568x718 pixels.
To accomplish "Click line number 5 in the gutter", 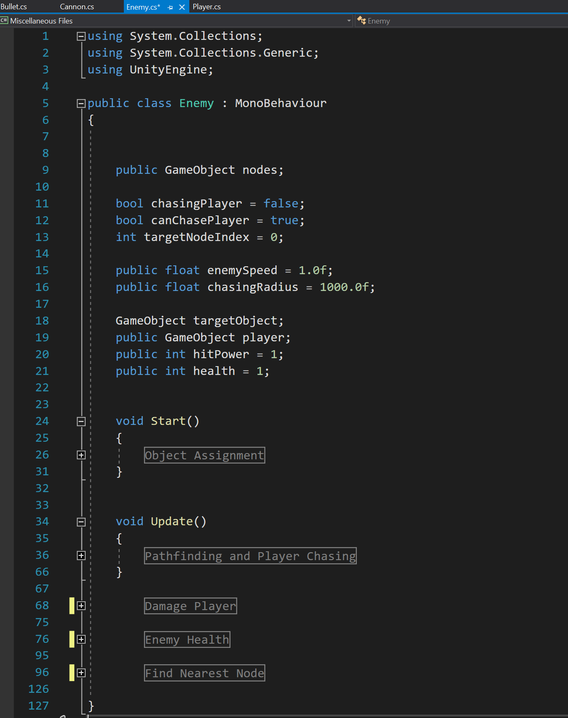I will (45, 103).
